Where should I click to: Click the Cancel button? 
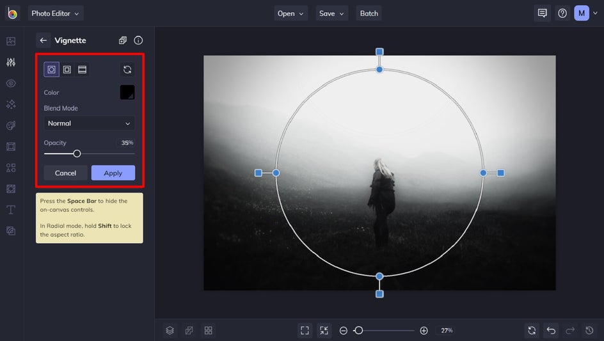(x=65, y=173)
